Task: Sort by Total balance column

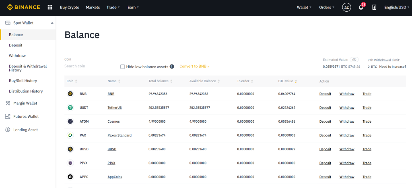Action: pos(171,81)
